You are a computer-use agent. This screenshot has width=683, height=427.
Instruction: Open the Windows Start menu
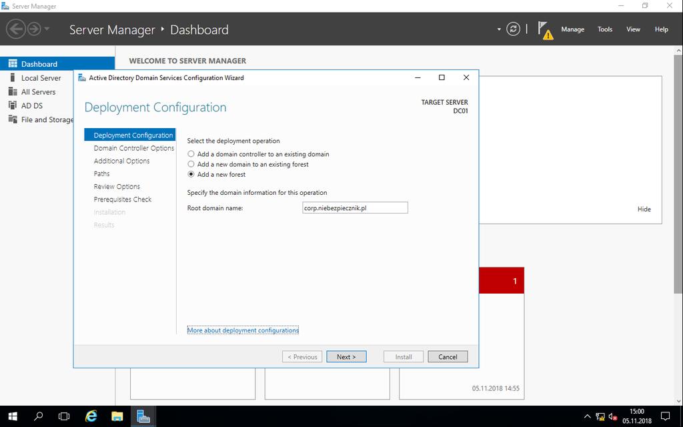coord(13,416)
